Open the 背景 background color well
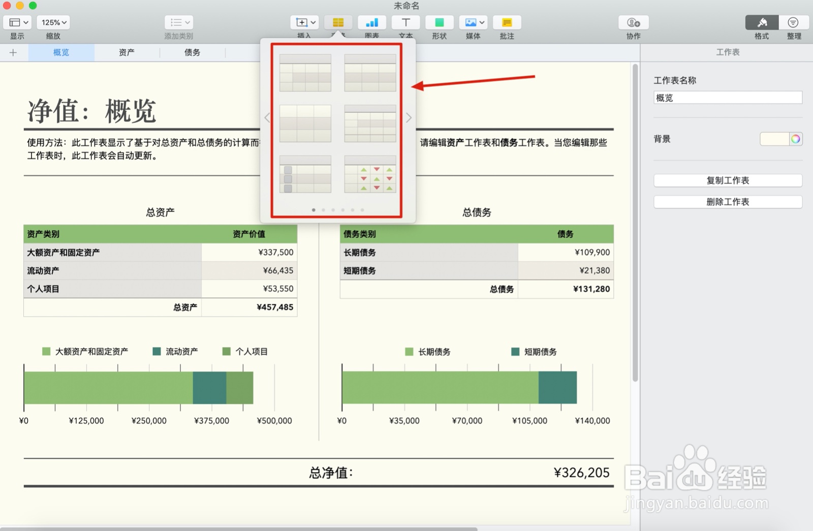 tap(780, 139)
